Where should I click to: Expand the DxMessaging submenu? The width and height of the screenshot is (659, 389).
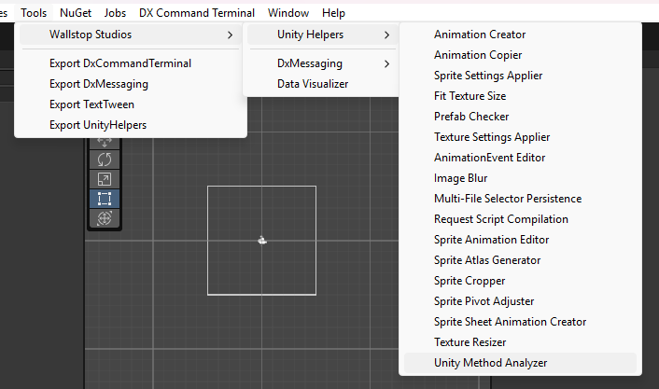[322, 63]
